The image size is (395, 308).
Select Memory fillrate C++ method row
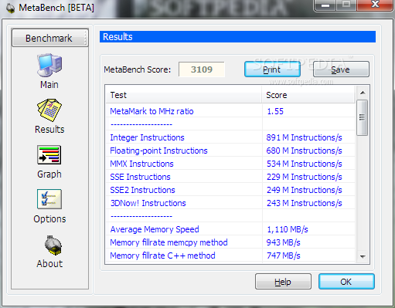[230, 256]
